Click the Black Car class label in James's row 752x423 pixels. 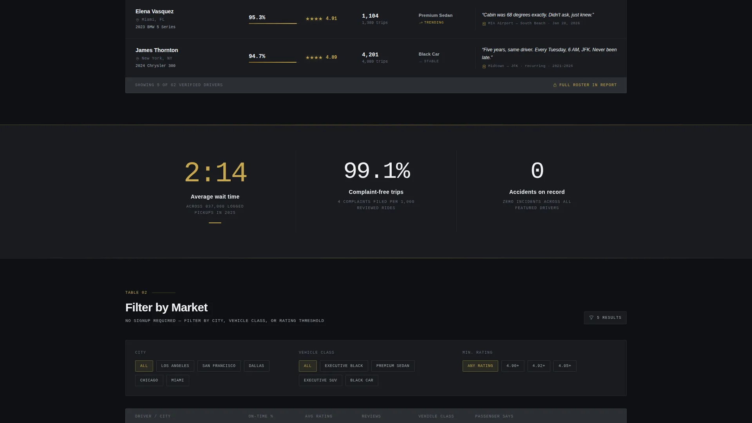[x=429, y=54]
